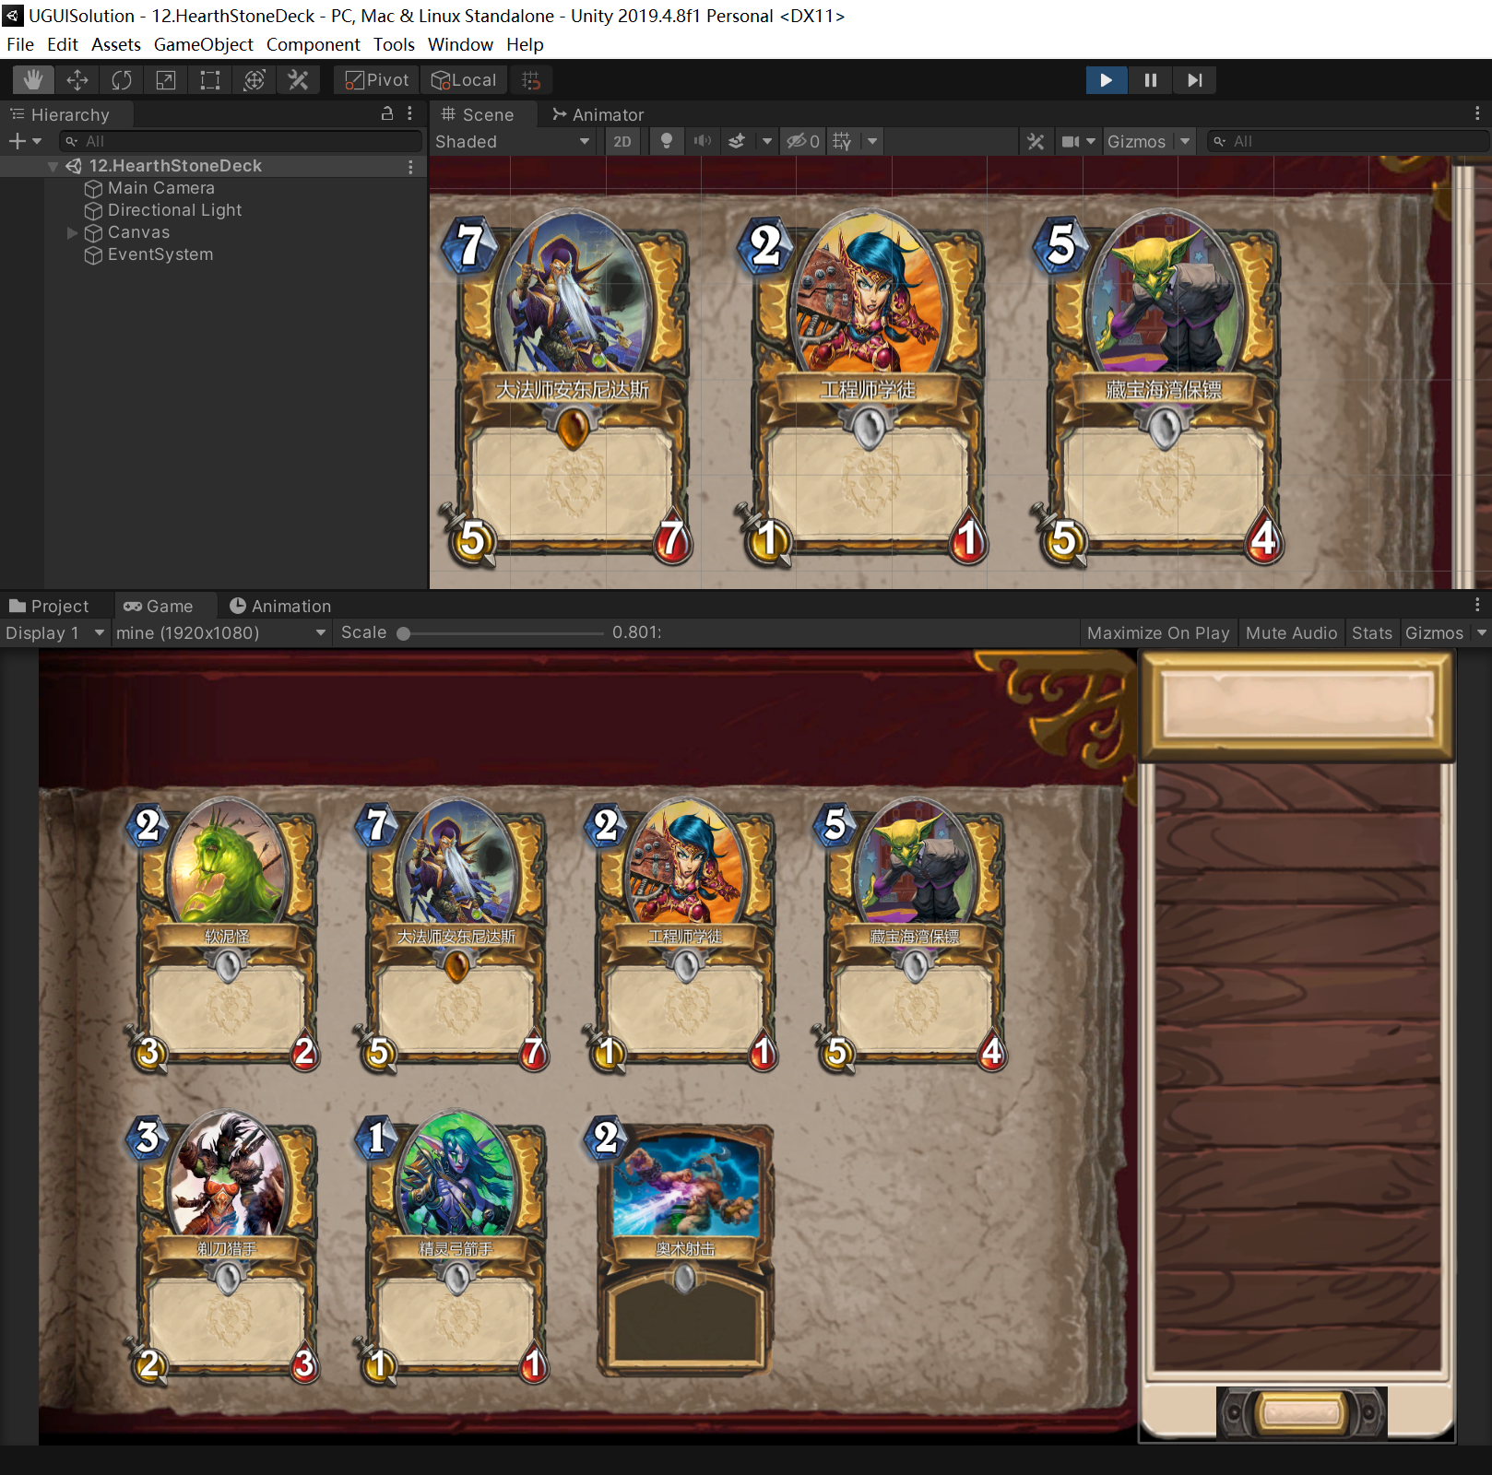Select the Rect tool
This screenshot has height=1475, width=1492.
210,80
